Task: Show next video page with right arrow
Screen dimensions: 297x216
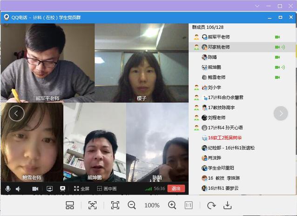Action: [x=281, y=113]
